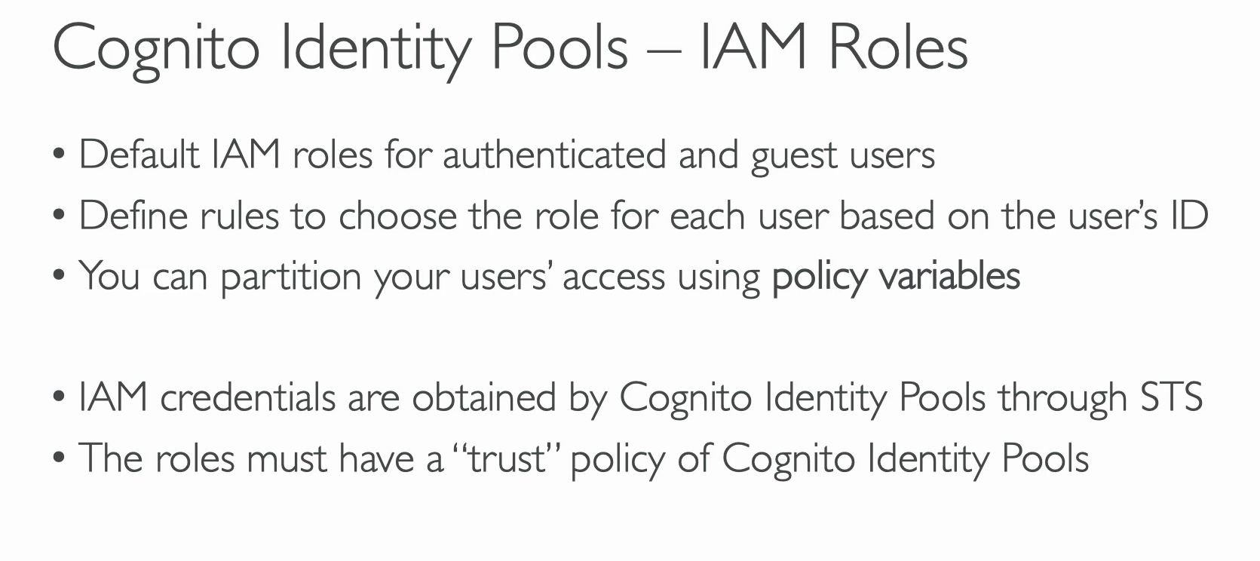Click the Define rules bullet line
The height and width of the screenshot is (561, 1260).
(643, 216)
